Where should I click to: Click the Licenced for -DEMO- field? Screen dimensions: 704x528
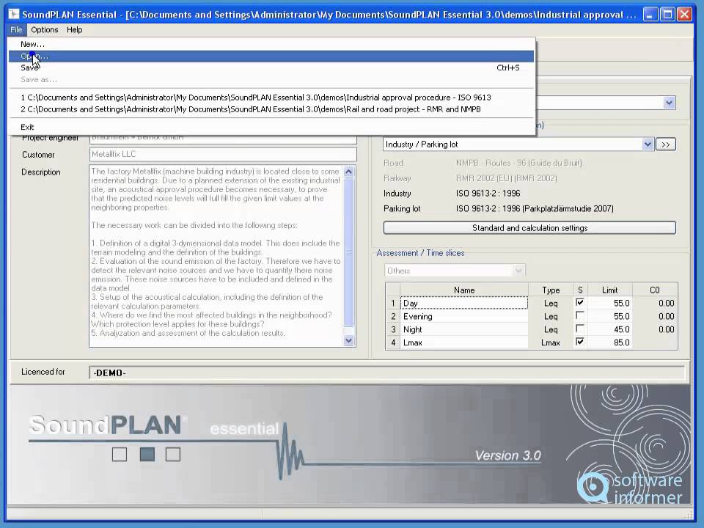(x=386, y=373)
